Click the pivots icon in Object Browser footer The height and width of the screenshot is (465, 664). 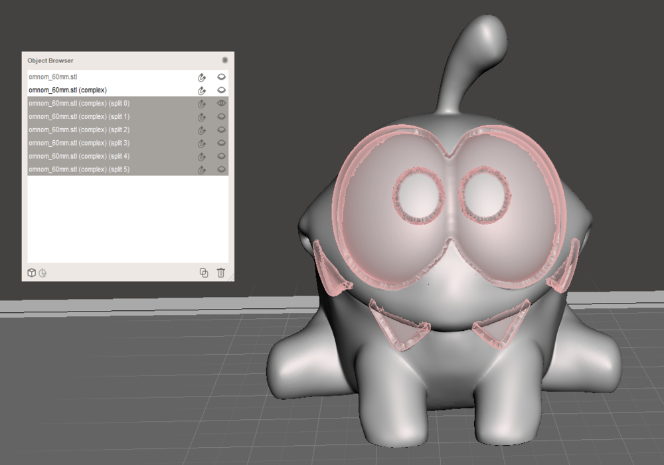(x=42, y=273)
